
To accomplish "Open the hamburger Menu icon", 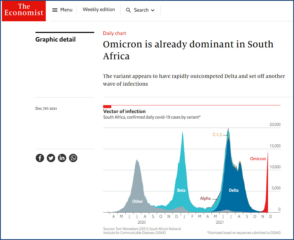I will click(55, 10).
